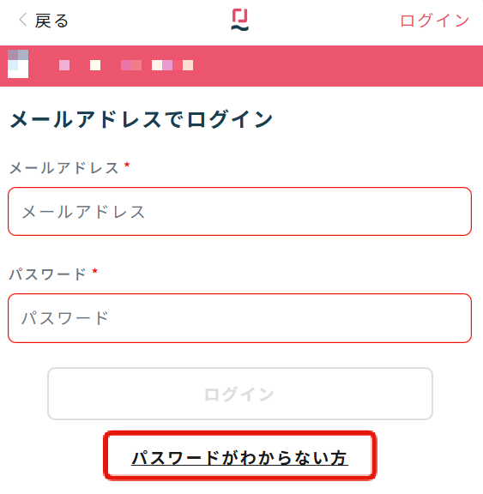Focus the パスワード input field
The height and width of the screenshot is (494, 483).
239,318
